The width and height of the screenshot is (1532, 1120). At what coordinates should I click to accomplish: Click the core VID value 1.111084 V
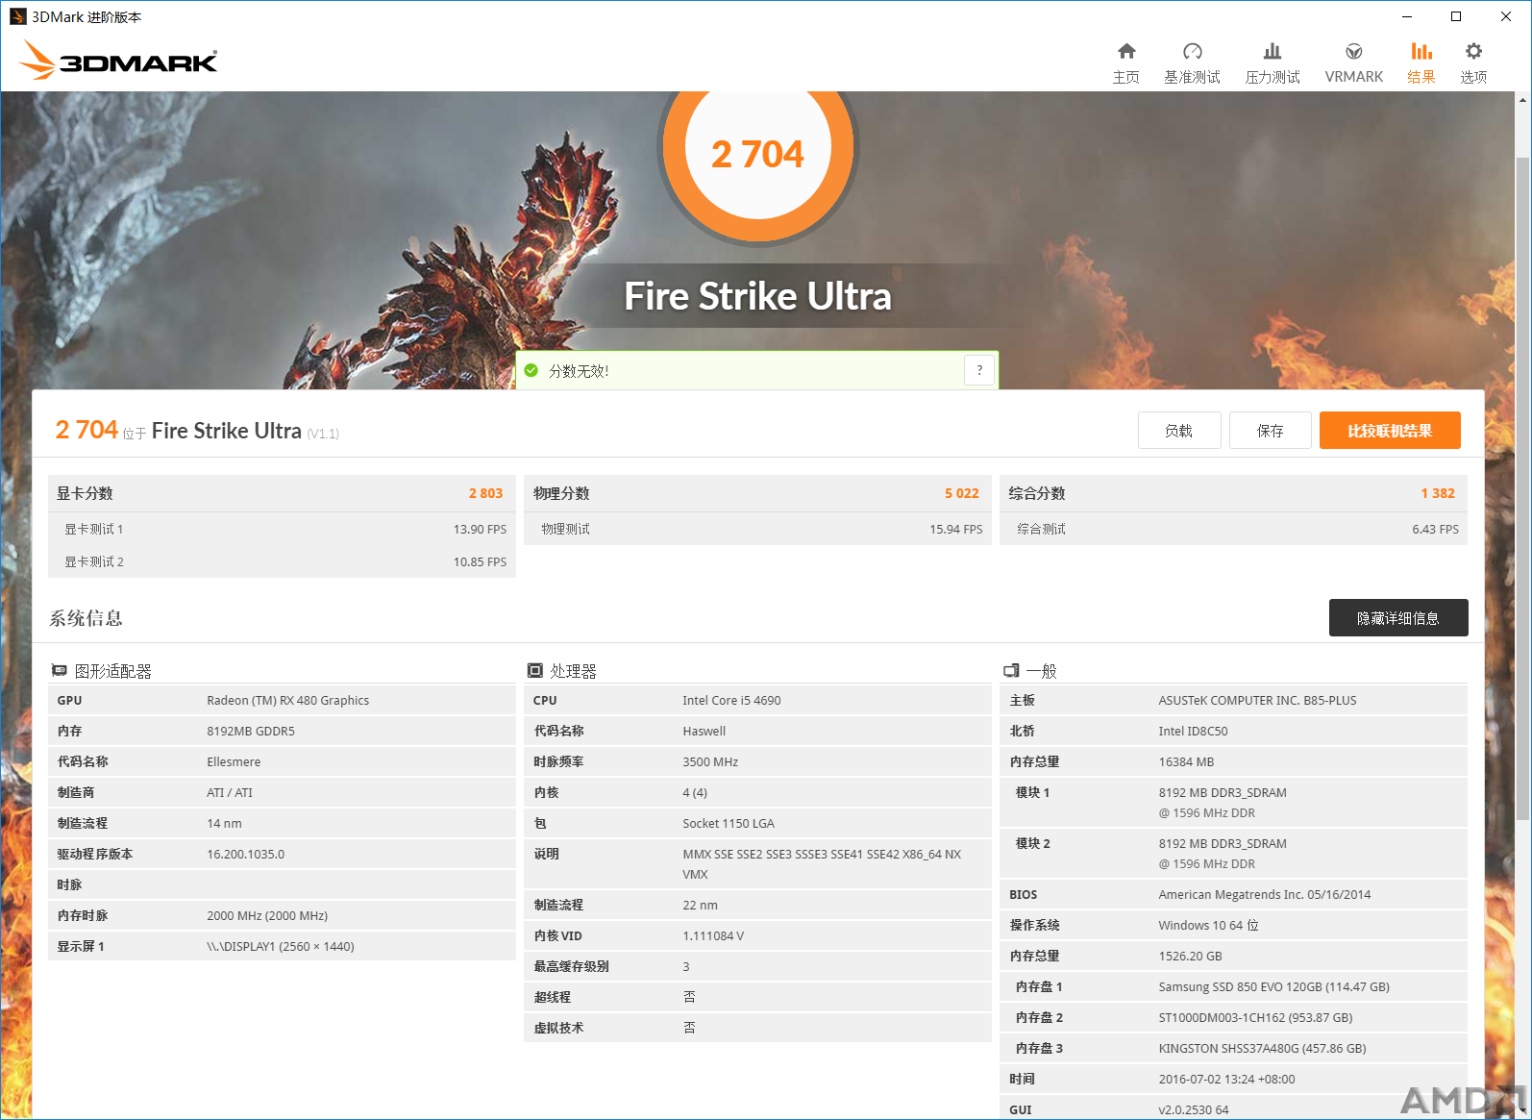[713, 935]
